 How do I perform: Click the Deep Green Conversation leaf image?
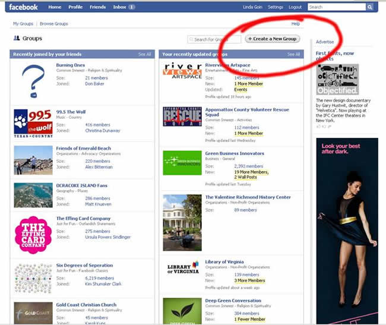pyautogui.click(x=182, y=311)
